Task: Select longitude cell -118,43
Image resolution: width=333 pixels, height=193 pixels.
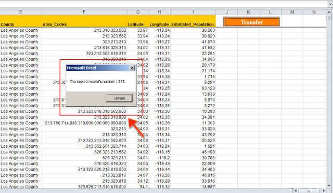Action: tap(160, 163)
